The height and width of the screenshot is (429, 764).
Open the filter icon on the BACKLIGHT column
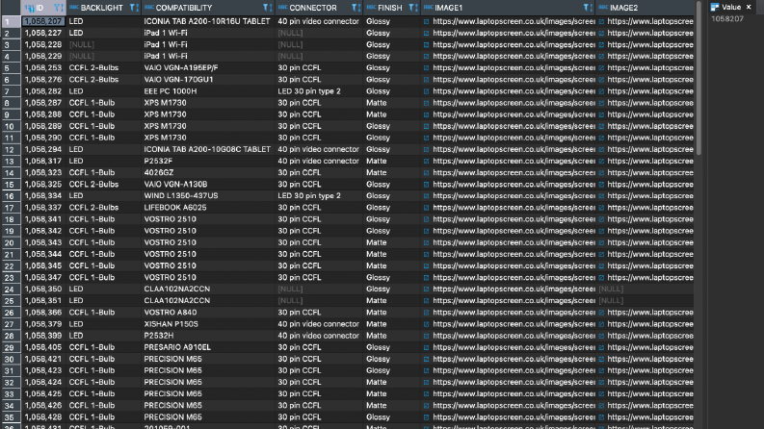[133, 8]
